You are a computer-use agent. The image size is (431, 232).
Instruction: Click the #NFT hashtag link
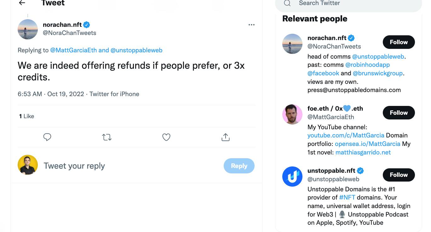347,198
